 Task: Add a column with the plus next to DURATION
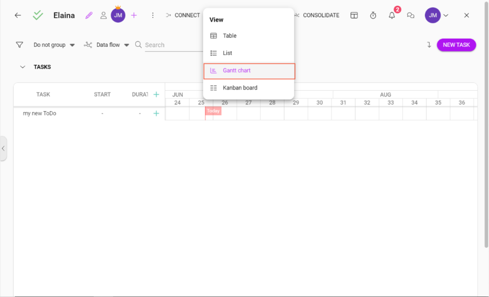(156, 94)
